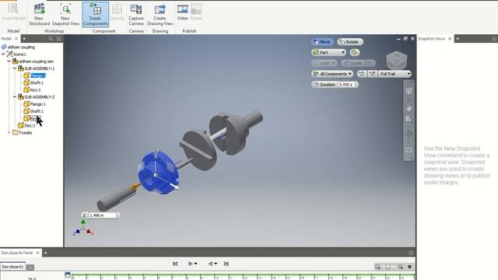Image resolution: width=498 pixels, height=280 pixels.
Task: Add panel beside Snapshot Views tab
Action: click(x=458, y=39)
